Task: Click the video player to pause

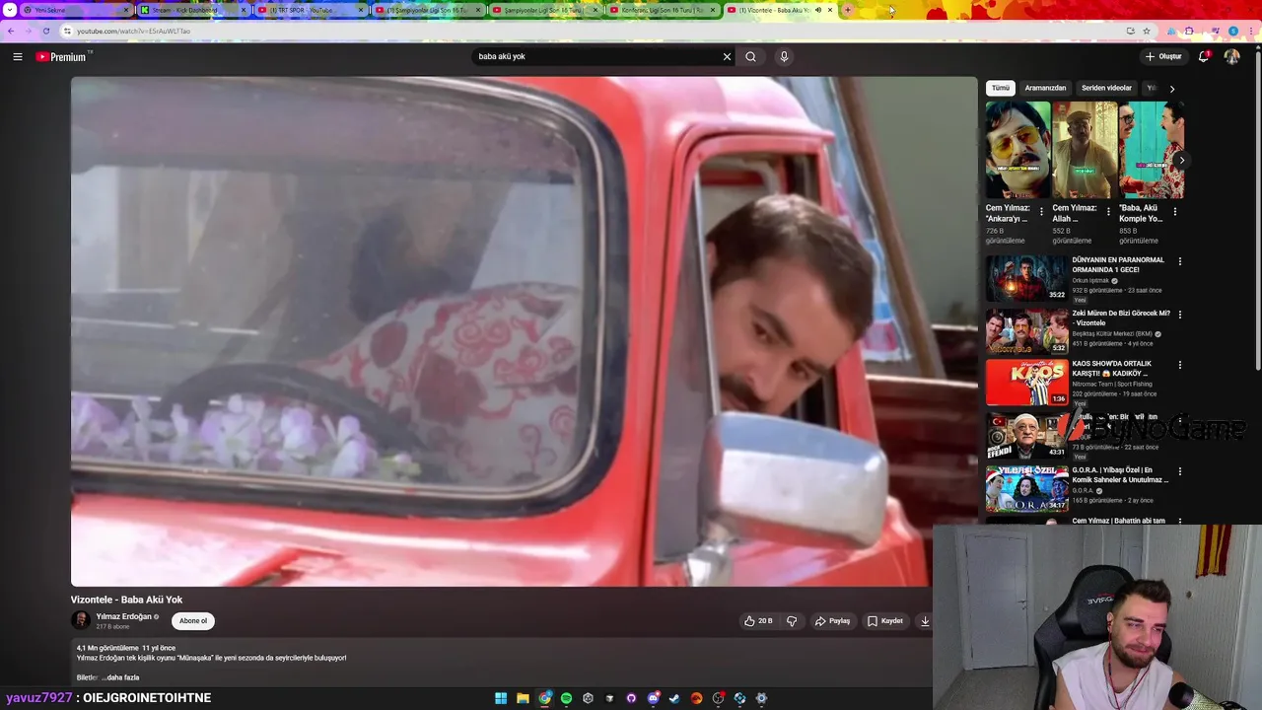Action: click(x=525, y=331)
